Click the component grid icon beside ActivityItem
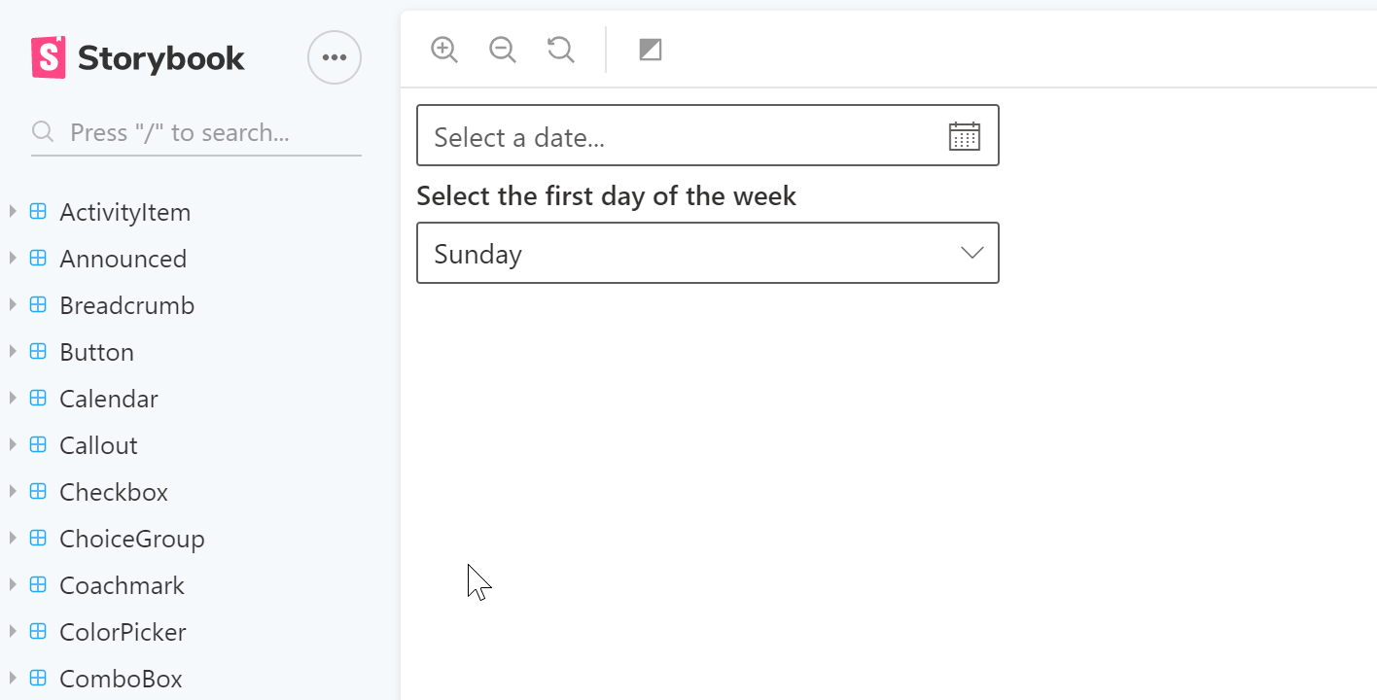This screenshot has height=700, width=1377. [37, 210]
